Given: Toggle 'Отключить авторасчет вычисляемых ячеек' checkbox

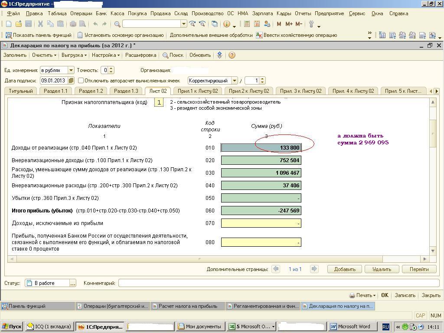Looking at the screenshot, I should 81,81.
